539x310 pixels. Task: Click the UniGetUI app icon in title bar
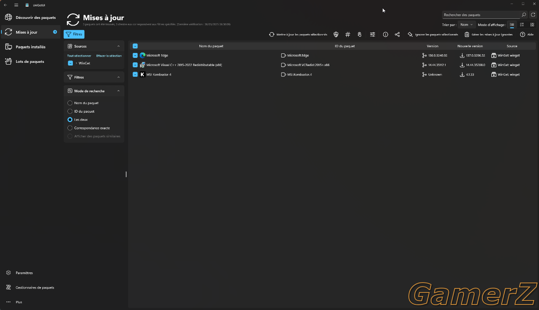point(27,5)
